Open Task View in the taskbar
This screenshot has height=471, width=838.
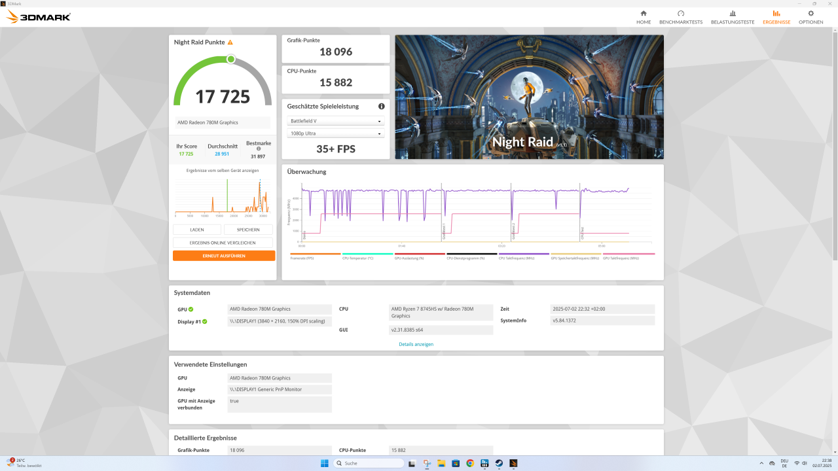click(411, 463)
